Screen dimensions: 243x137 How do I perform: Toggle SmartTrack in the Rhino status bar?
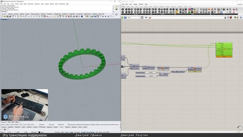pyautogui.click(x=77, y=132)
